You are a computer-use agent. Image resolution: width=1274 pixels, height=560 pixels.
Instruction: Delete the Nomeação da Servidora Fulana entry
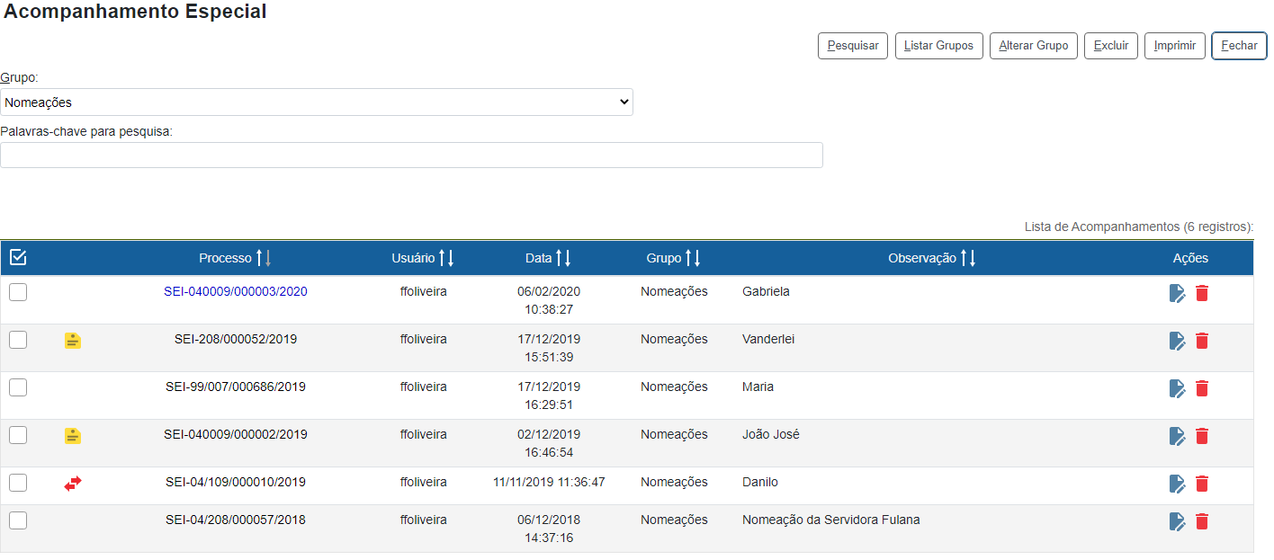tap(1202, 521)
